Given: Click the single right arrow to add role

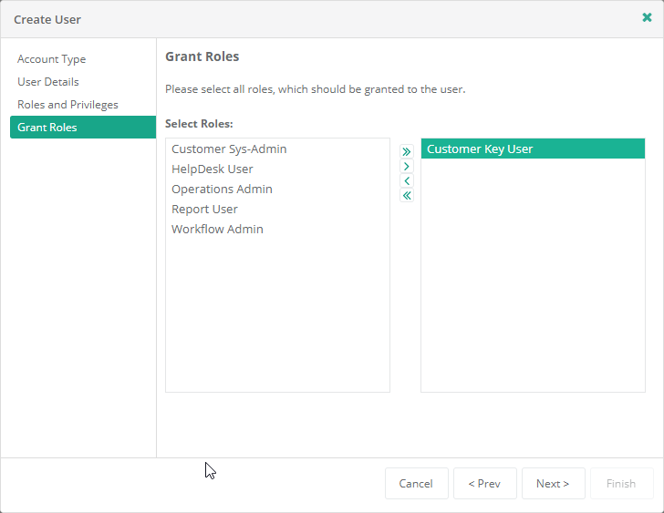Looking at the screenshot, I should pyautogui.click(x=407, y=167).
